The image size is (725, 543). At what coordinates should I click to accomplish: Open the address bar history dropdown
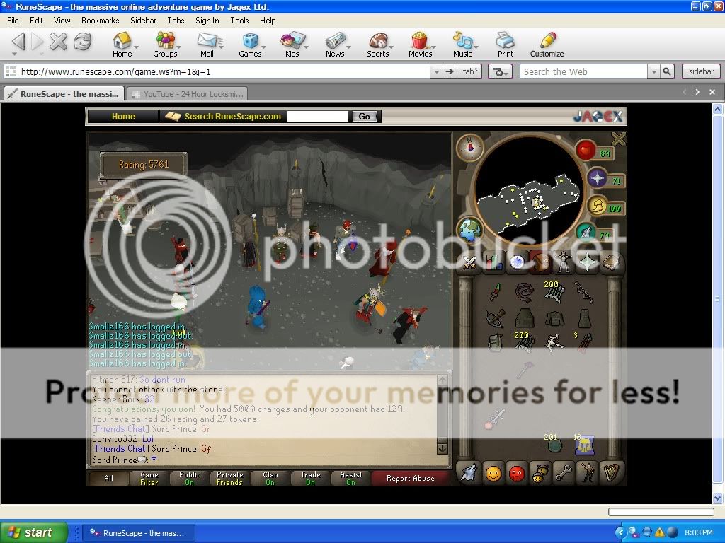(438, 71)
